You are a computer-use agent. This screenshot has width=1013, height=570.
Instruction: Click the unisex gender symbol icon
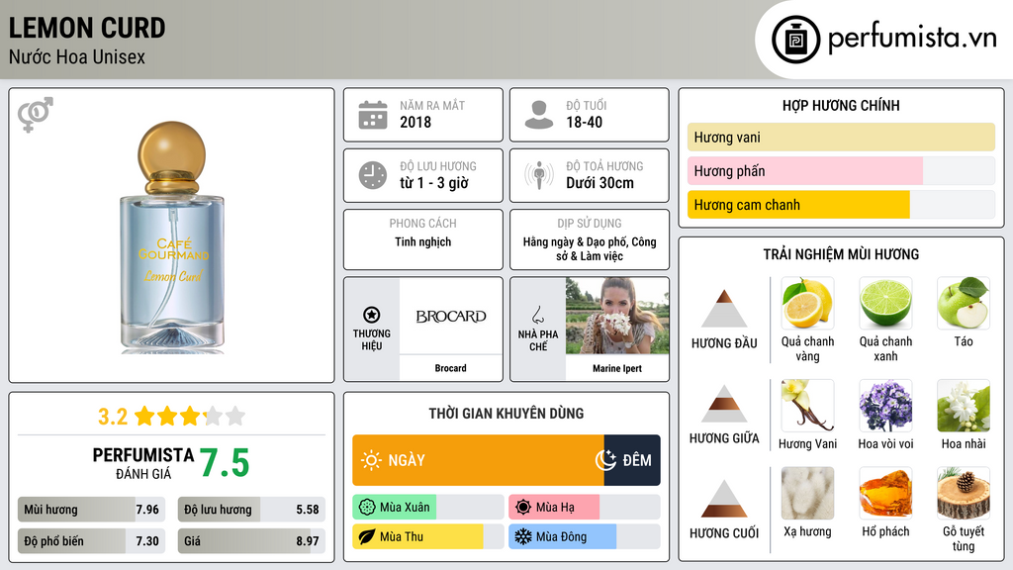(x=36, y=115)
